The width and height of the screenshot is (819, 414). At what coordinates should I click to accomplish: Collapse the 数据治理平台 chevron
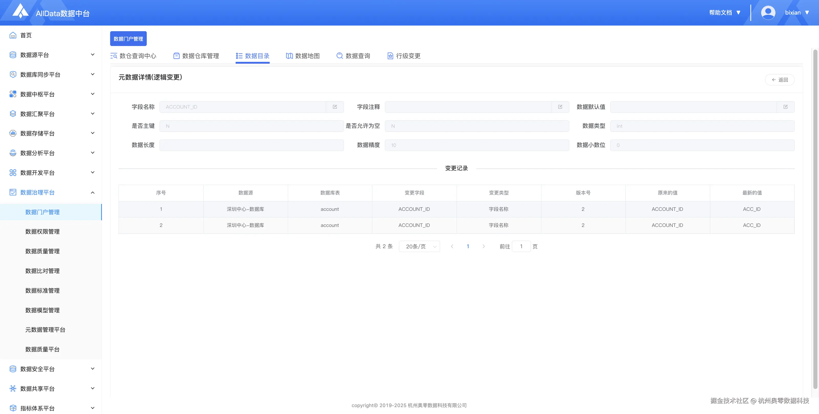click(93, 192)
